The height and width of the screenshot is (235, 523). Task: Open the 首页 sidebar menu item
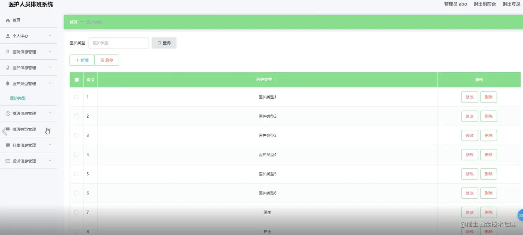[29, 20]
